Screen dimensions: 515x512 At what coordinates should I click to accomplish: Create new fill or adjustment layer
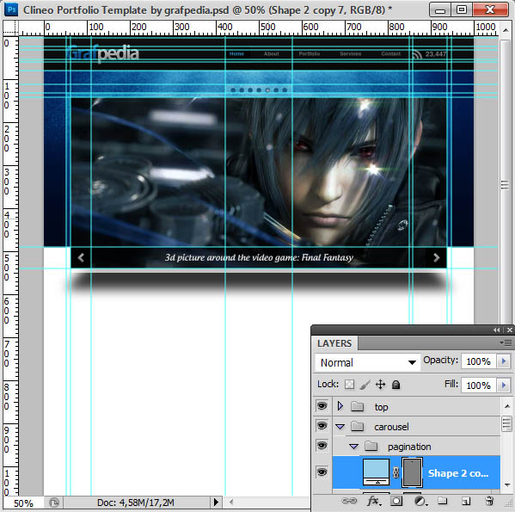click(x=420, y=501)
